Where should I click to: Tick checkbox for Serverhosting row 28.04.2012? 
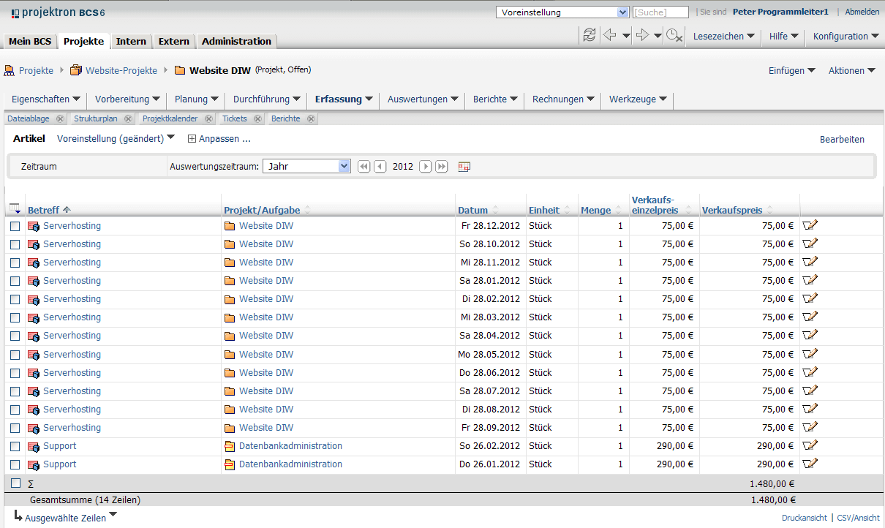[x=15, y=336]
